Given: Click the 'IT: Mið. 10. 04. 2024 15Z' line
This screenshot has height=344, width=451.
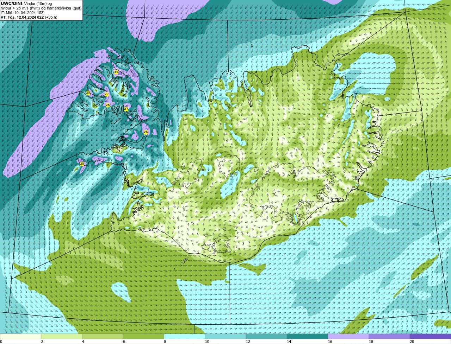Looking at the screenshot, I should [x=22, y=12].
